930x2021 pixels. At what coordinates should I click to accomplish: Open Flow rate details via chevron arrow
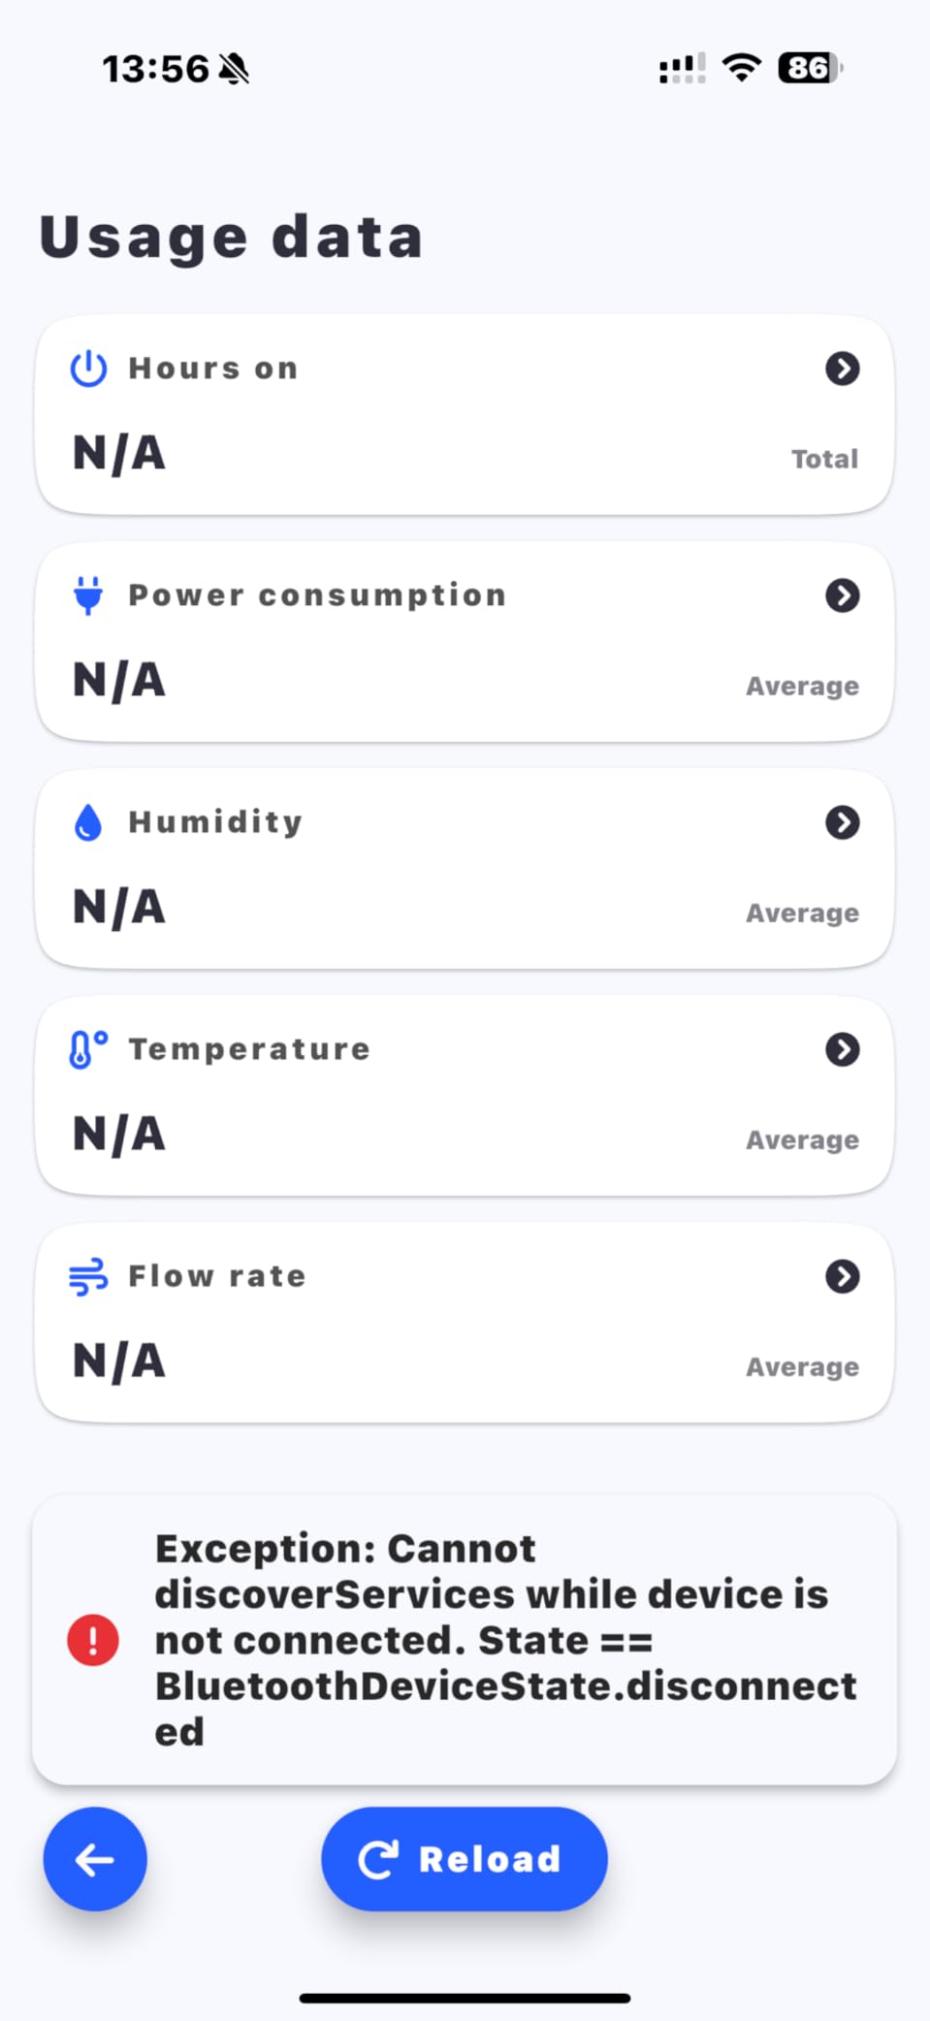point(843,1276)
